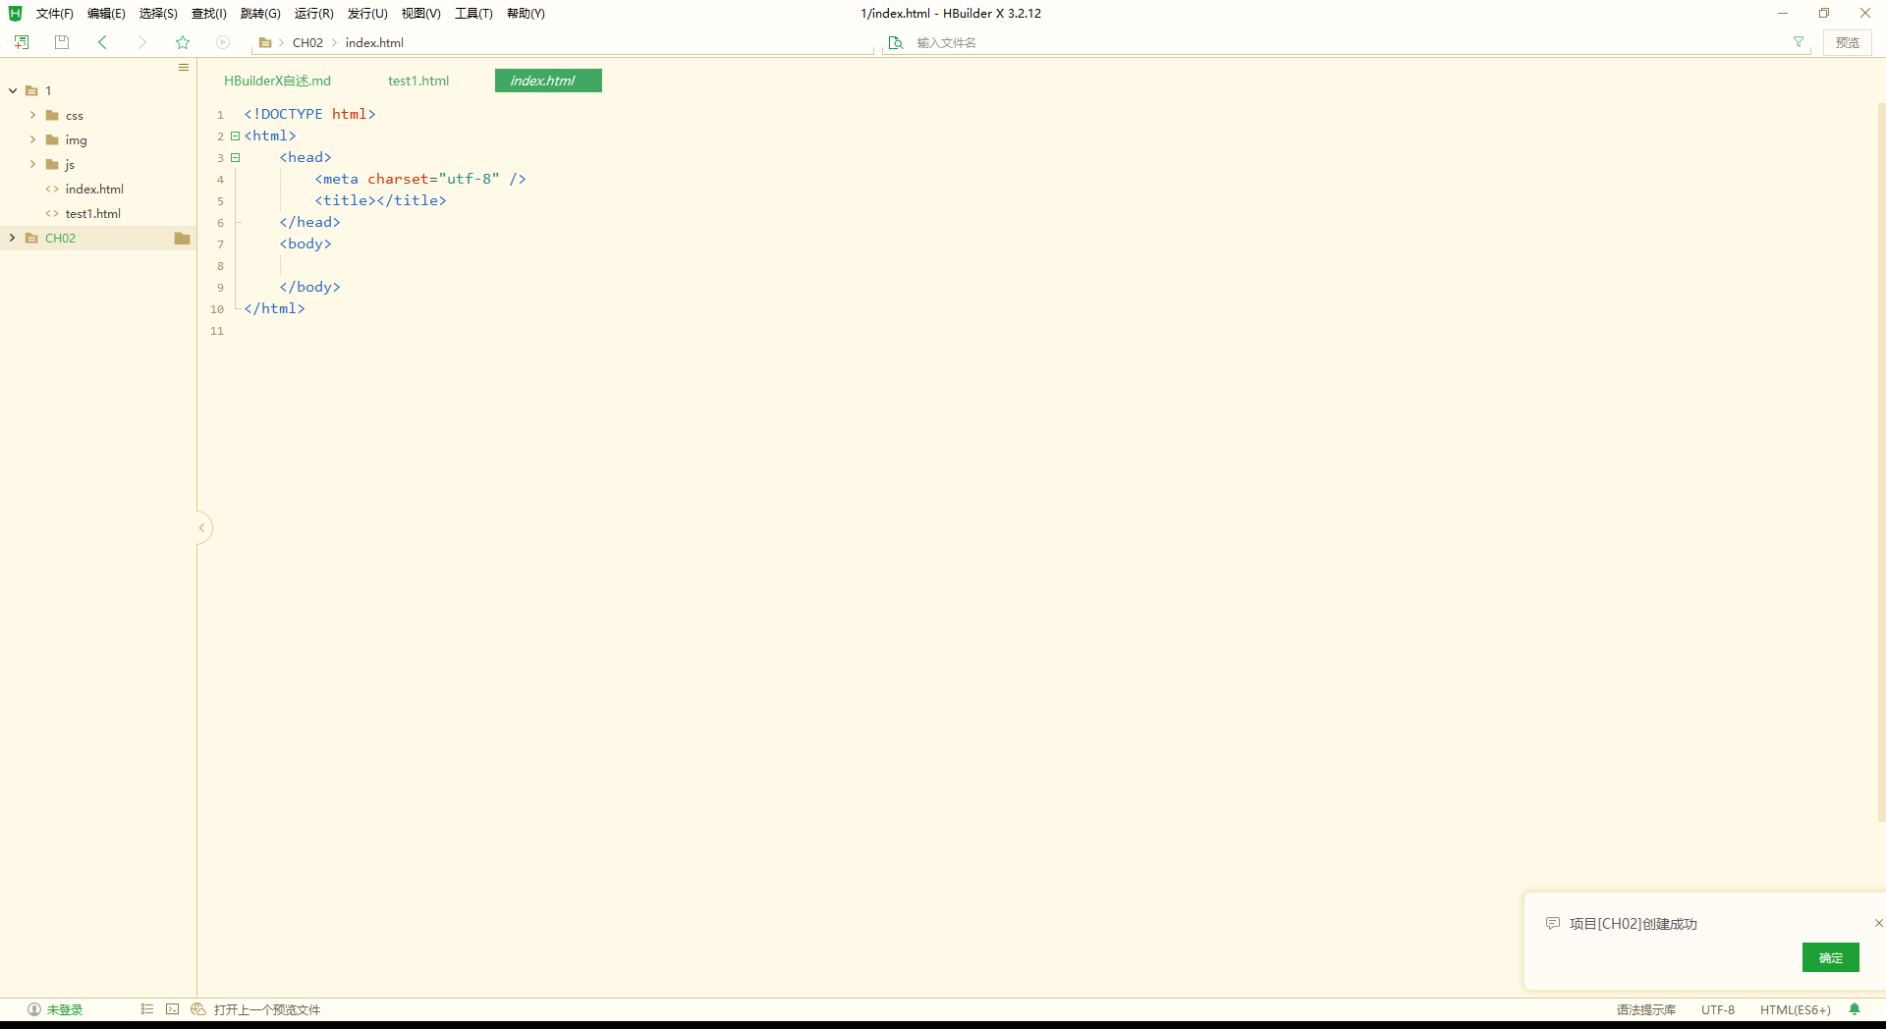Screen dimensions: 1886x1029
Task: Expand the CH02 project folder
Action: (13, 239)
